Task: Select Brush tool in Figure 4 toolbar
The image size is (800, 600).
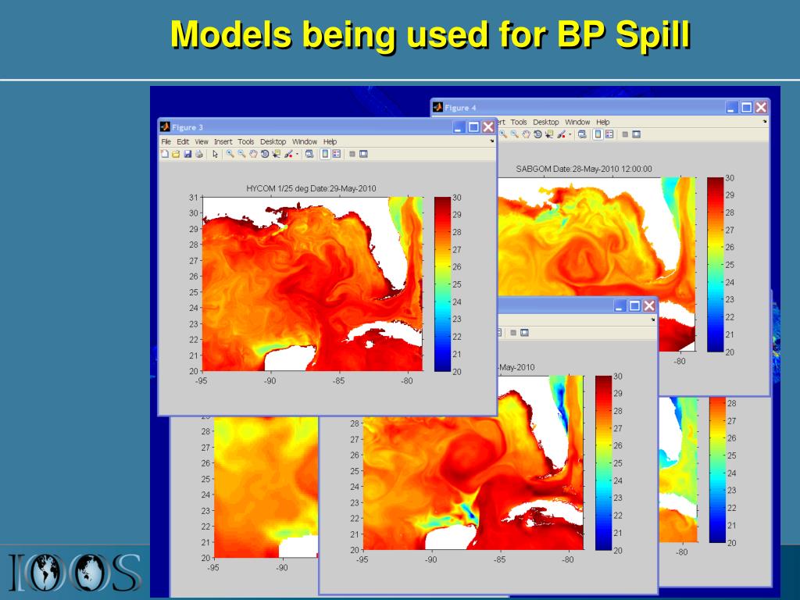Action: [x=561, y=134]
